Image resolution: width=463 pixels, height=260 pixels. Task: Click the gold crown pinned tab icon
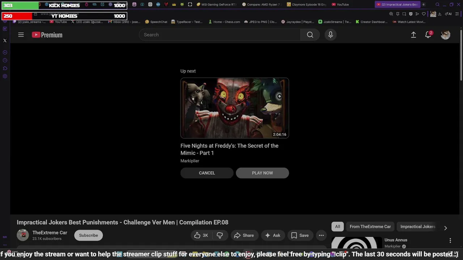(174, 4)
